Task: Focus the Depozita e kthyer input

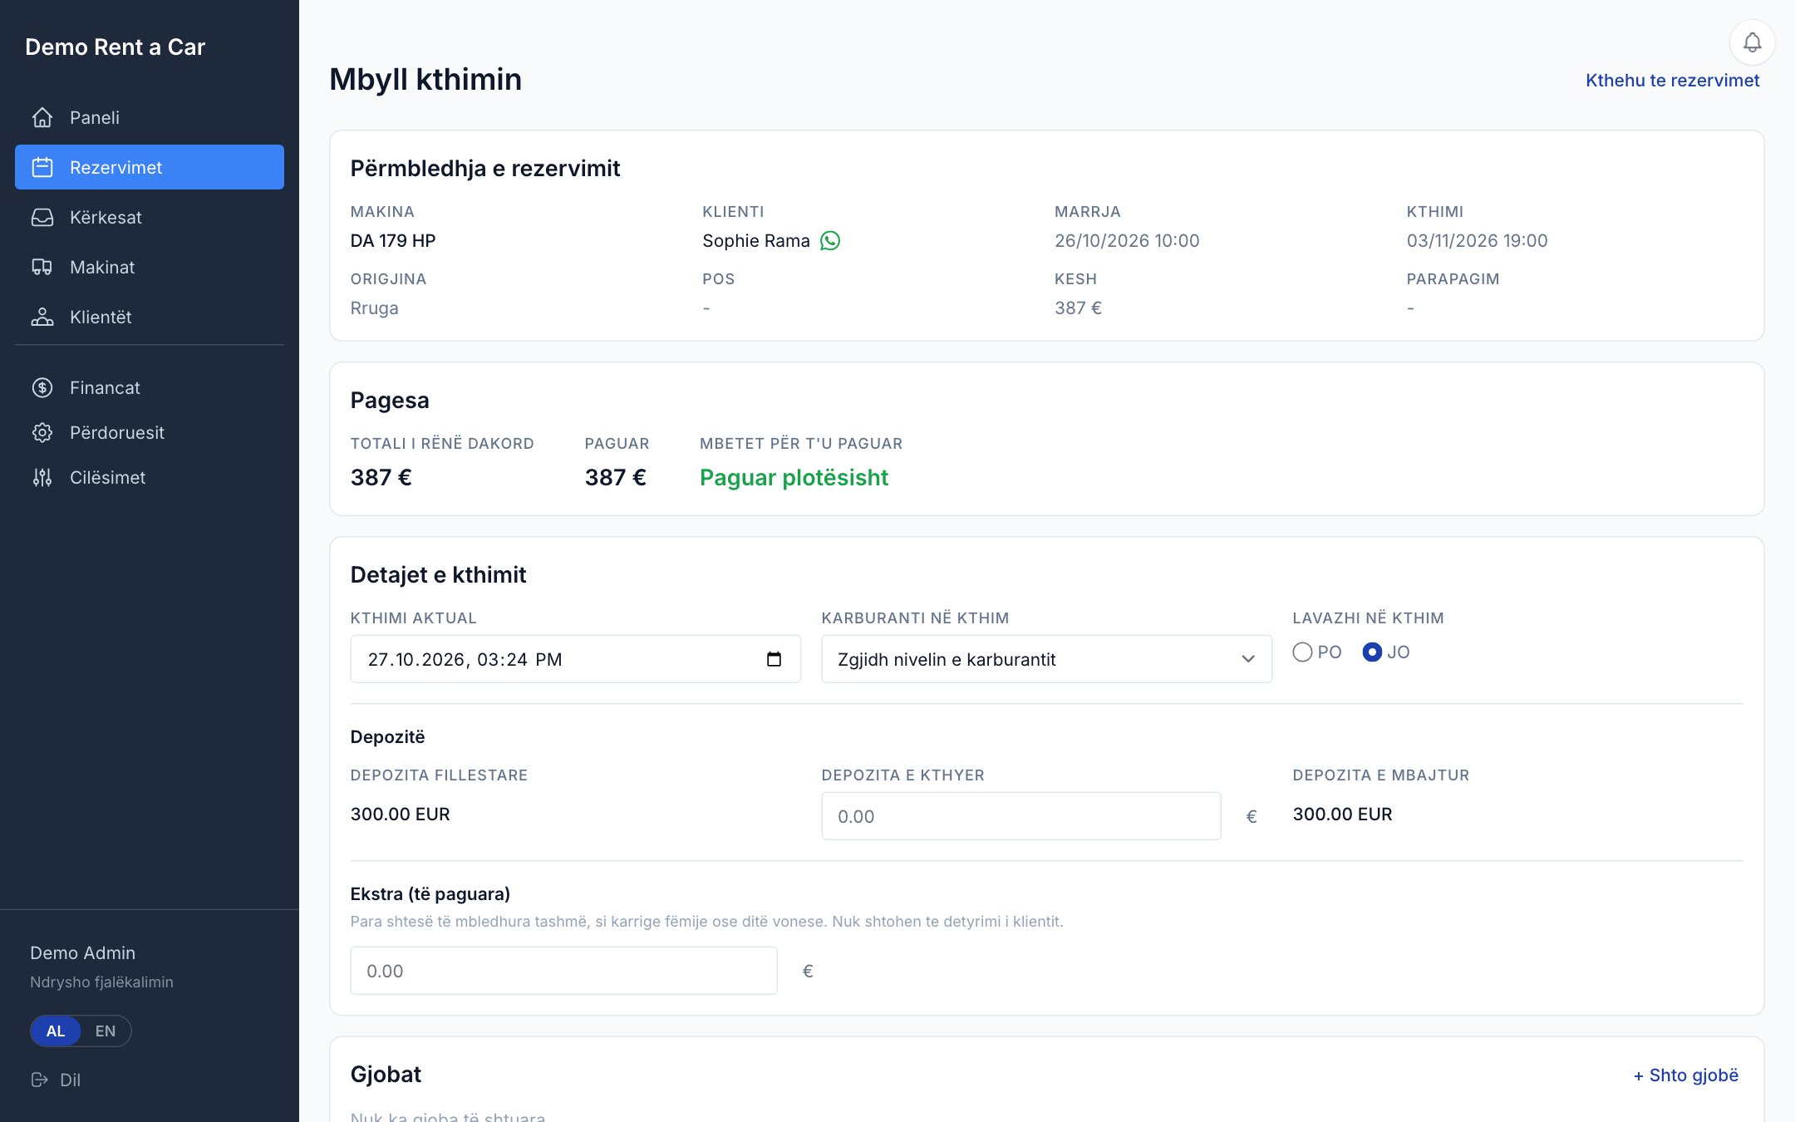Action: point(1020,816)
